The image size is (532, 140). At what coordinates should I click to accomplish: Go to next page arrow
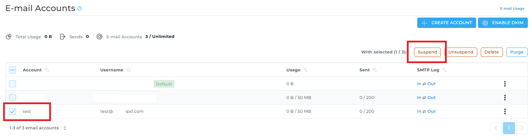[522, 128]
